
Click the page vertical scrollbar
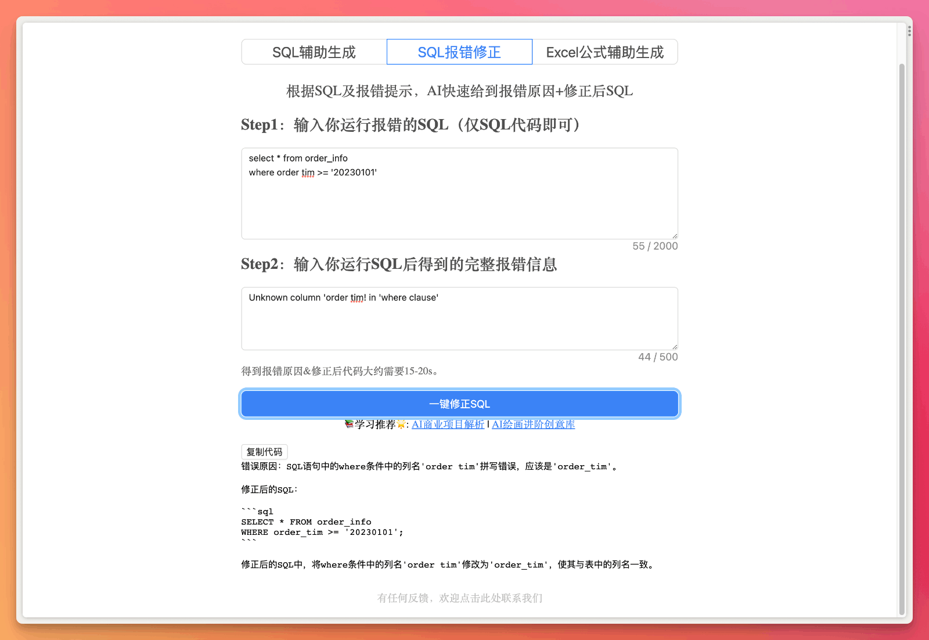coord(902,339)
